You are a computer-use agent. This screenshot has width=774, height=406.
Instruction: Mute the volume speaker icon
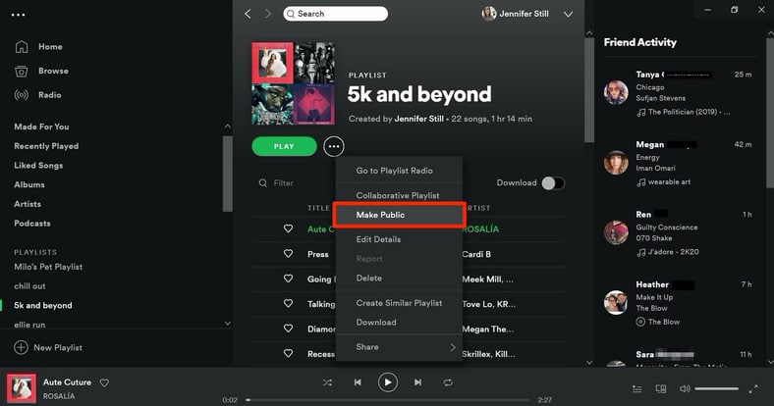685,388
